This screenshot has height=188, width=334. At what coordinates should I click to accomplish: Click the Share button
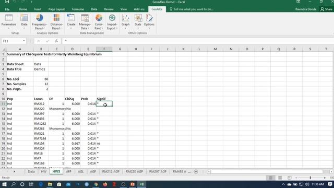pos(327,9)
